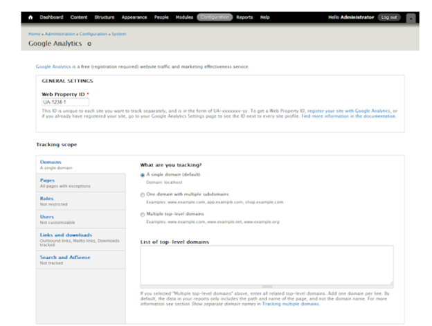The width and height of the screenshot is (432, 326).
Task: Click the Log out button
Action: click(x=389, y=17)
